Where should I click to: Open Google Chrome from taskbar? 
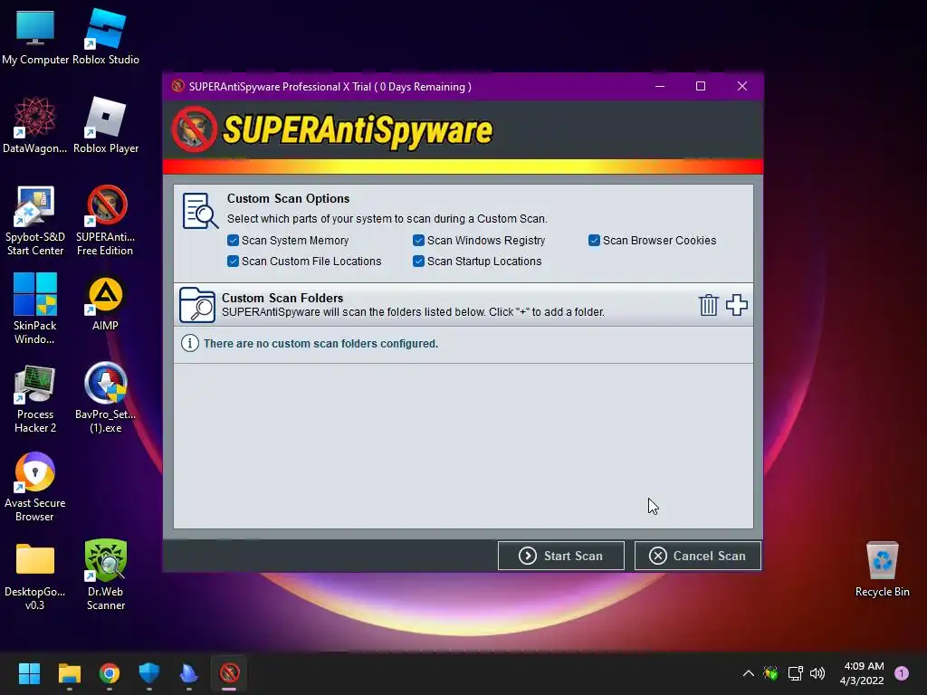[x=110, y=673]
